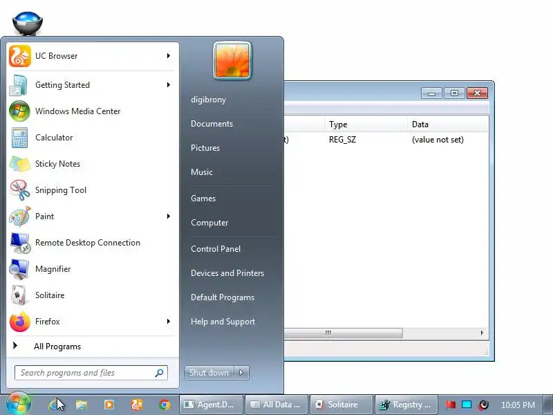553x415 pixels.
Task: Expand the UC Browser jump list arrow
Action: click(x=169, y=56)
